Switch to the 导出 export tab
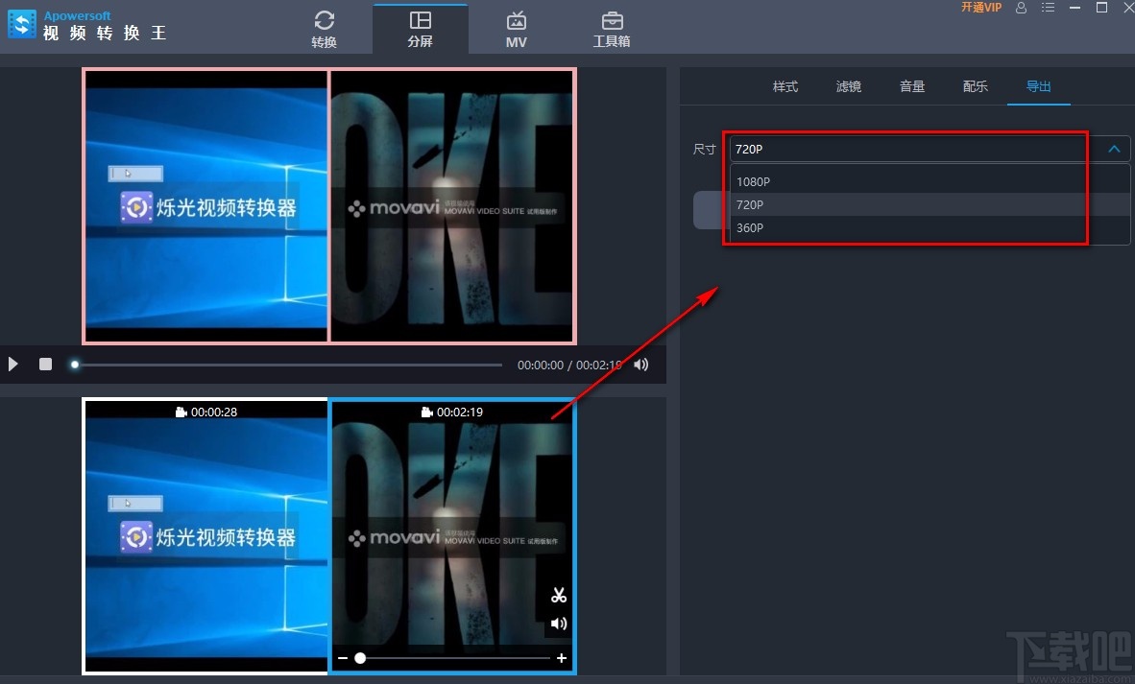 pyautogui.click(x=1038, y=86)
